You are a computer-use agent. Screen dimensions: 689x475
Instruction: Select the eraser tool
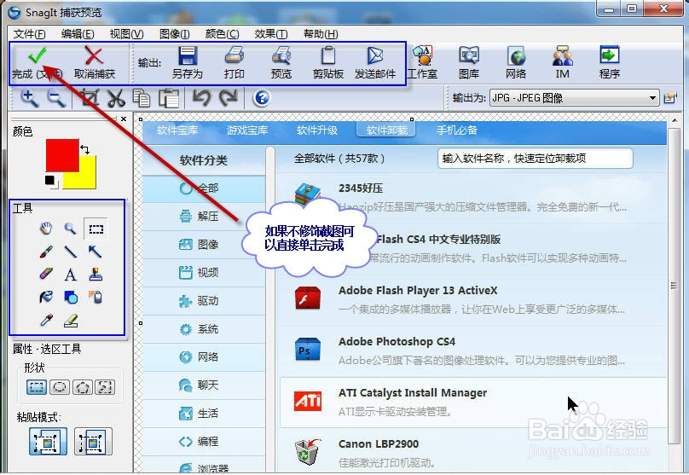[x=71, y=321]
